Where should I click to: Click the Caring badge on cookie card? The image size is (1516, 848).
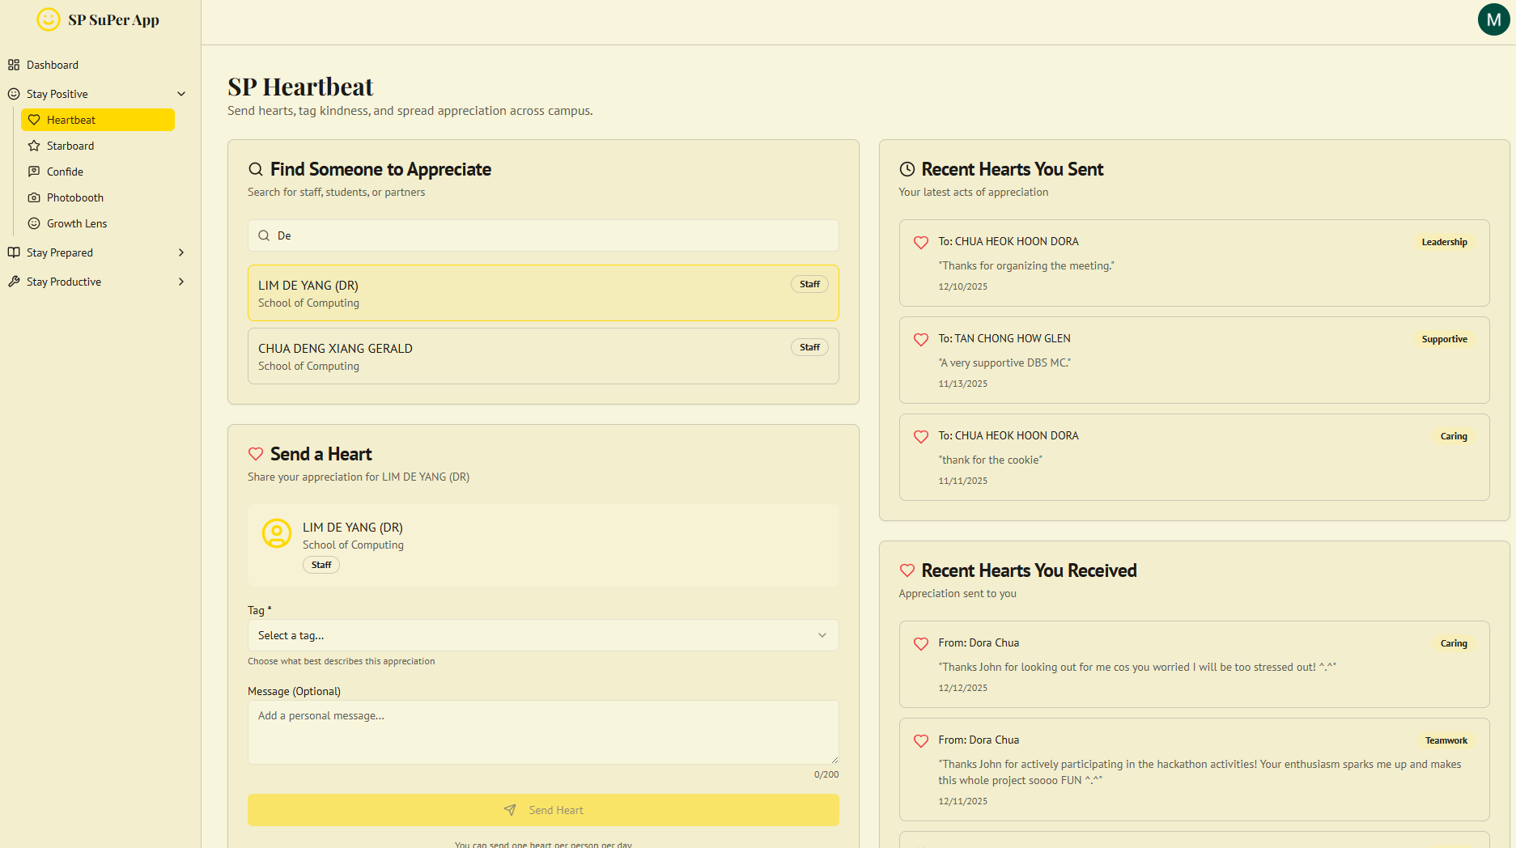[1454, 436]
